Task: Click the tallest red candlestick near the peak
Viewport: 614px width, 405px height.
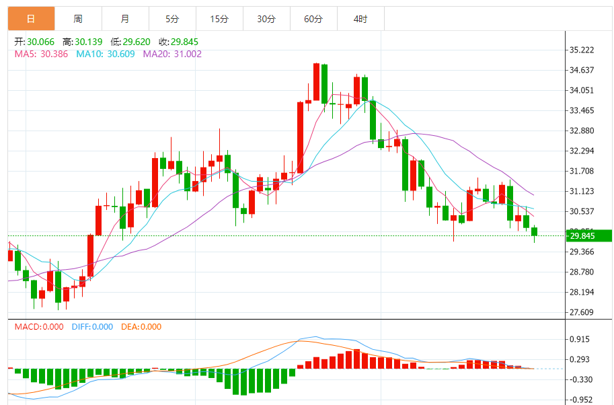Action: [301, 137]
